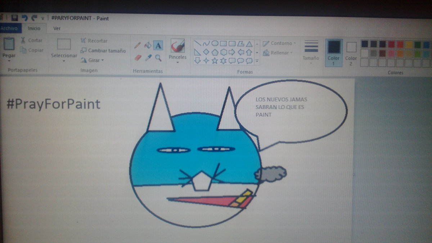Image resolution: width=432 pixels, height=243 pixels.
Task: Pick the yellow palette swatch
Action: (409, 44)
